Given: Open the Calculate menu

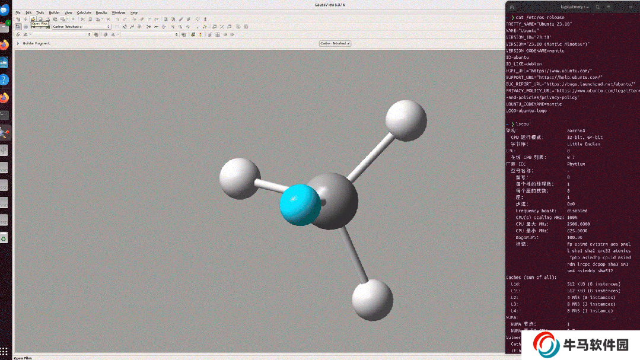Looking at the screenshot, I should tap(84, 12).
